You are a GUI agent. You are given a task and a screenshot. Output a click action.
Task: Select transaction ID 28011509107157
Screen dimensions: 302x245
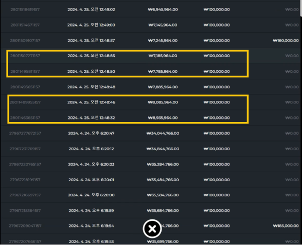(x=25, y=41)
